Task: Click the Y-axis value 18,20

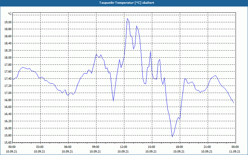Action: click(x=8, y=51)
